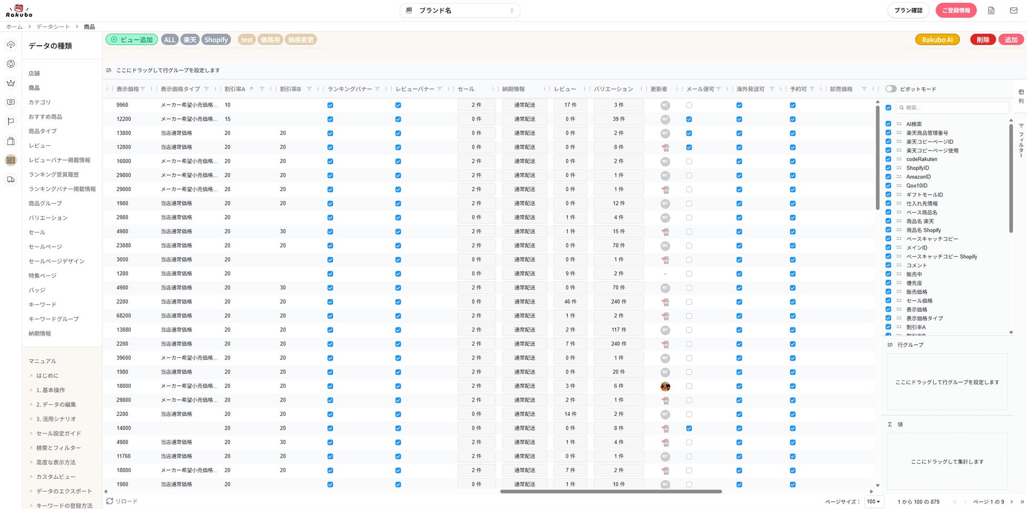
Task: Uncheck AmazonID column checkbox
Action: 888,177
